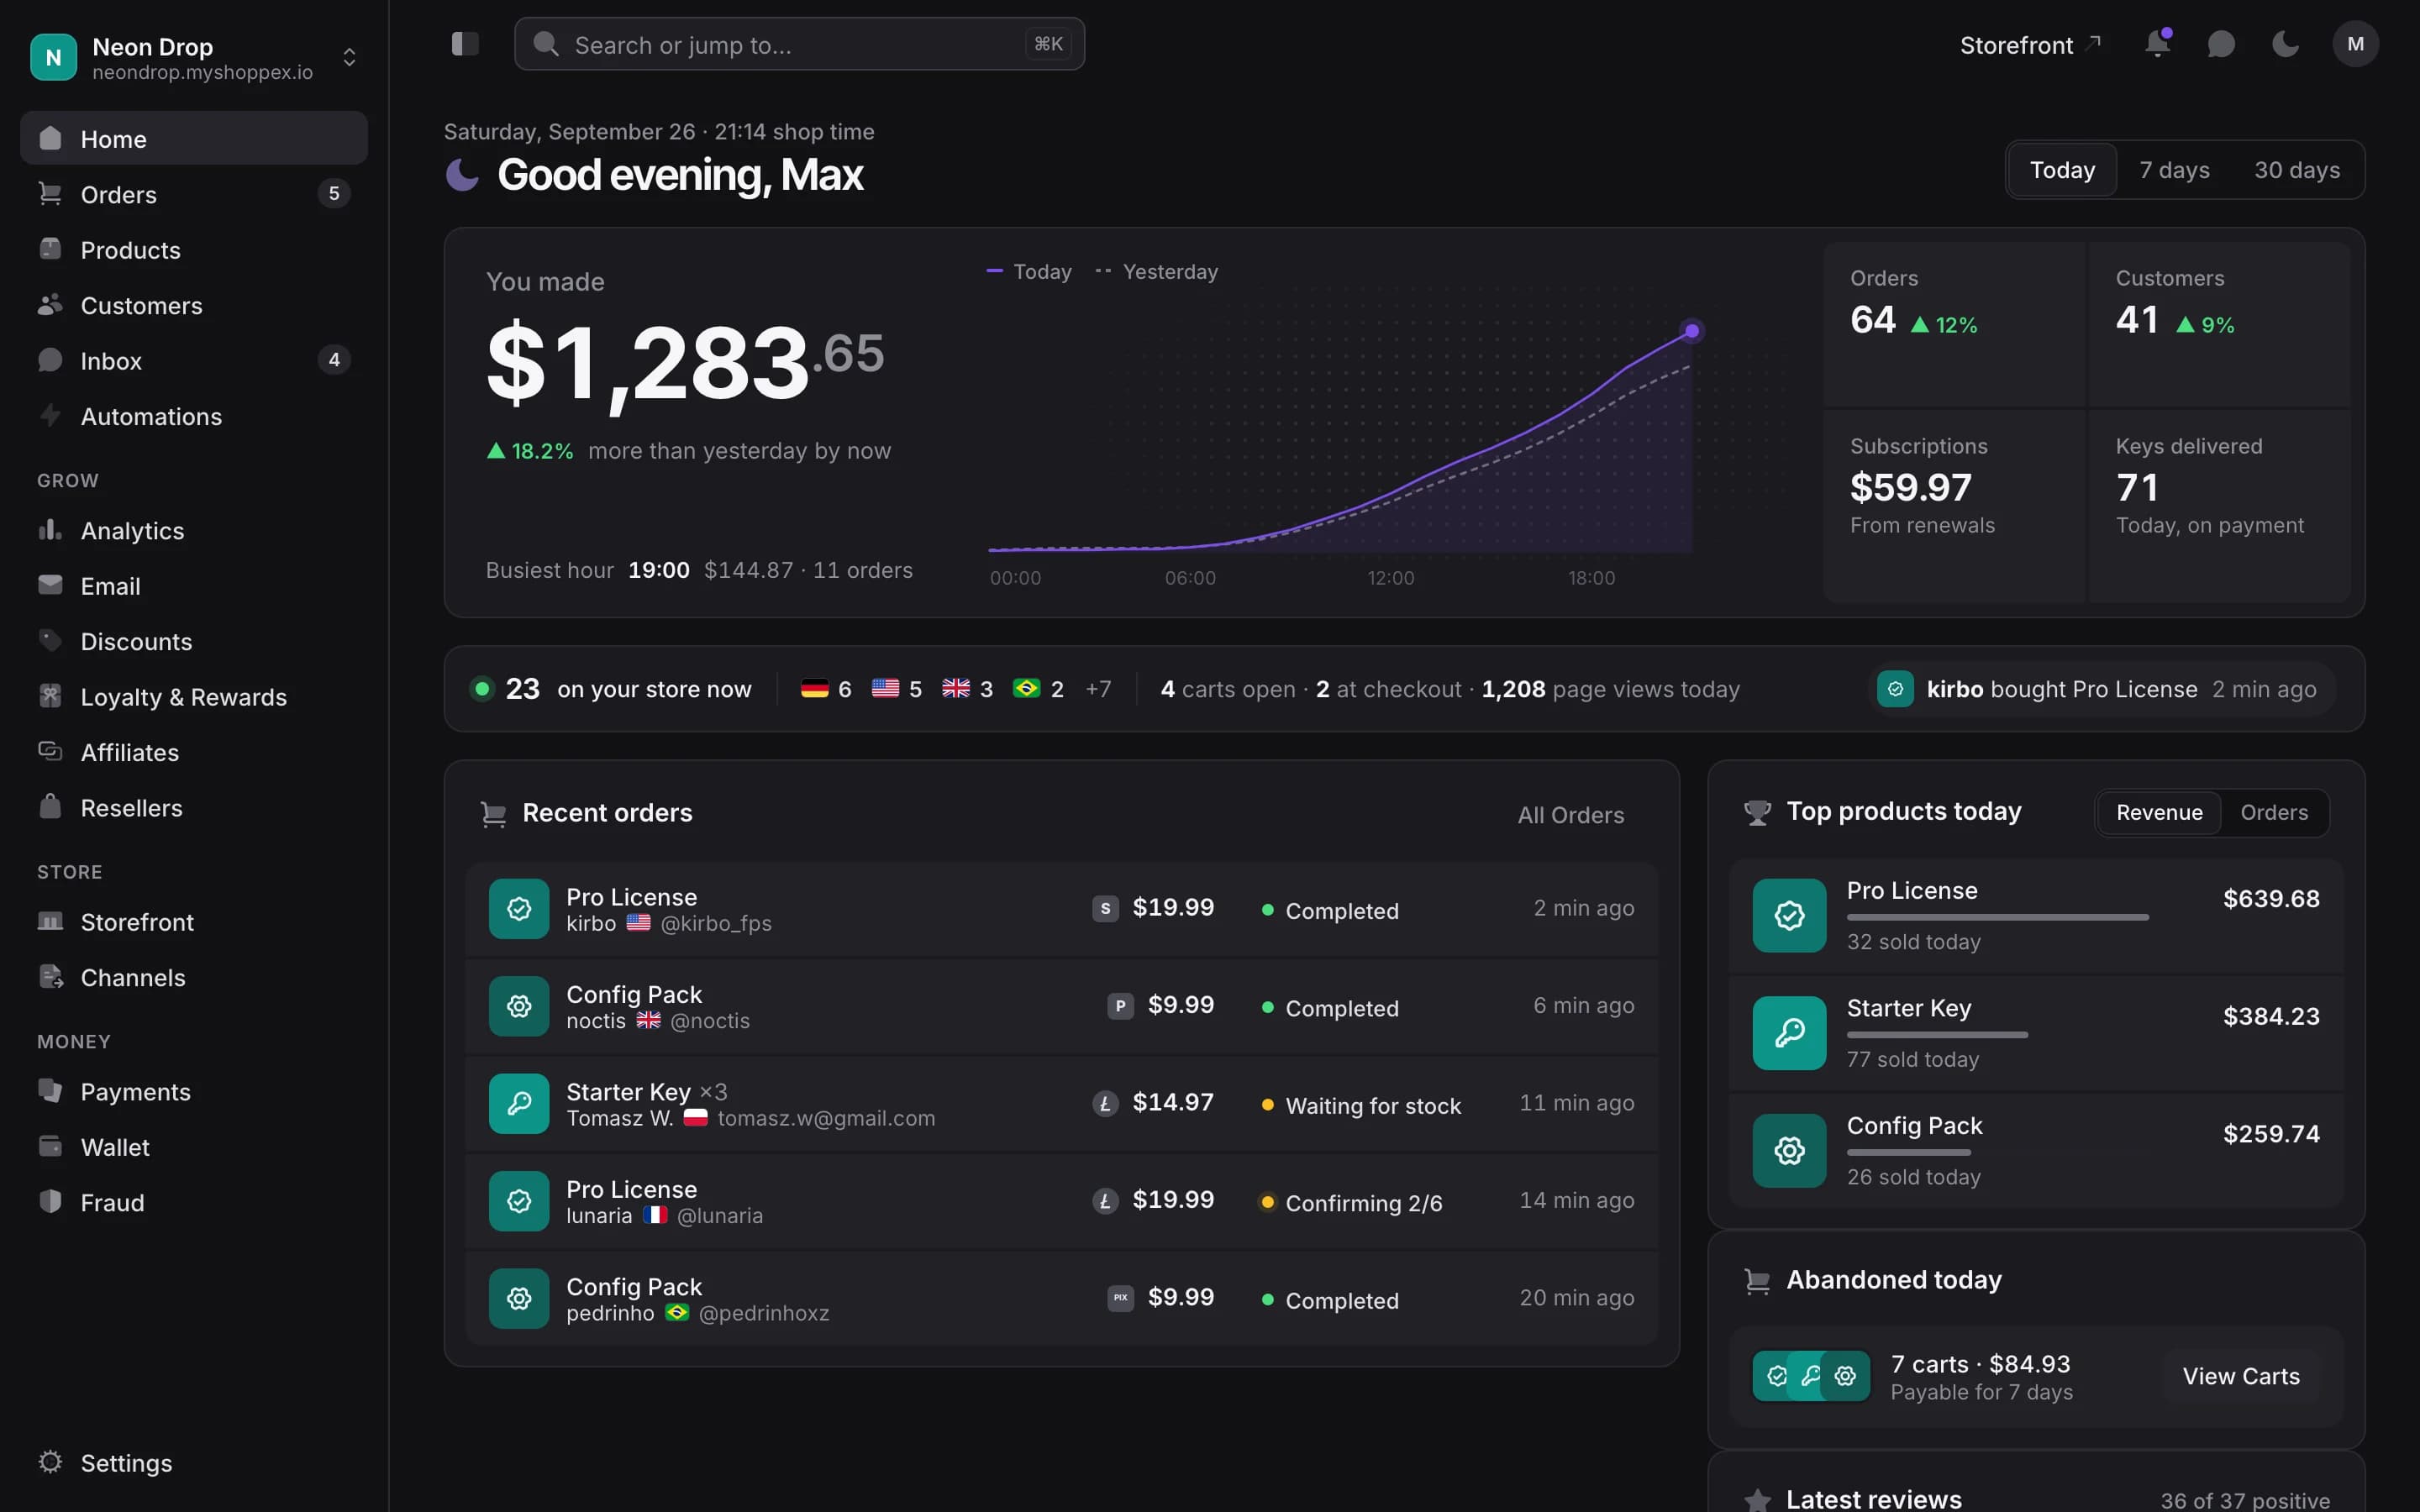
Task: Toggle top products to Revenue view
Action: 2159,812
